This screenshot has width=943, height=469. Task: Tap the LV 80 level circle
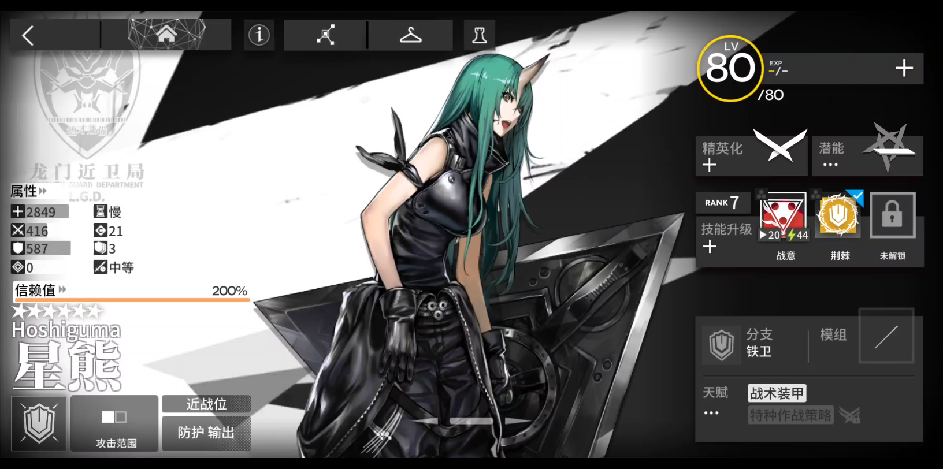(x=730, y=68)
